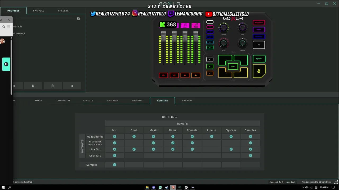The image size is (339, 190).
Task: Open the Windows notification center icon
Action: click(x=334, y=187)
